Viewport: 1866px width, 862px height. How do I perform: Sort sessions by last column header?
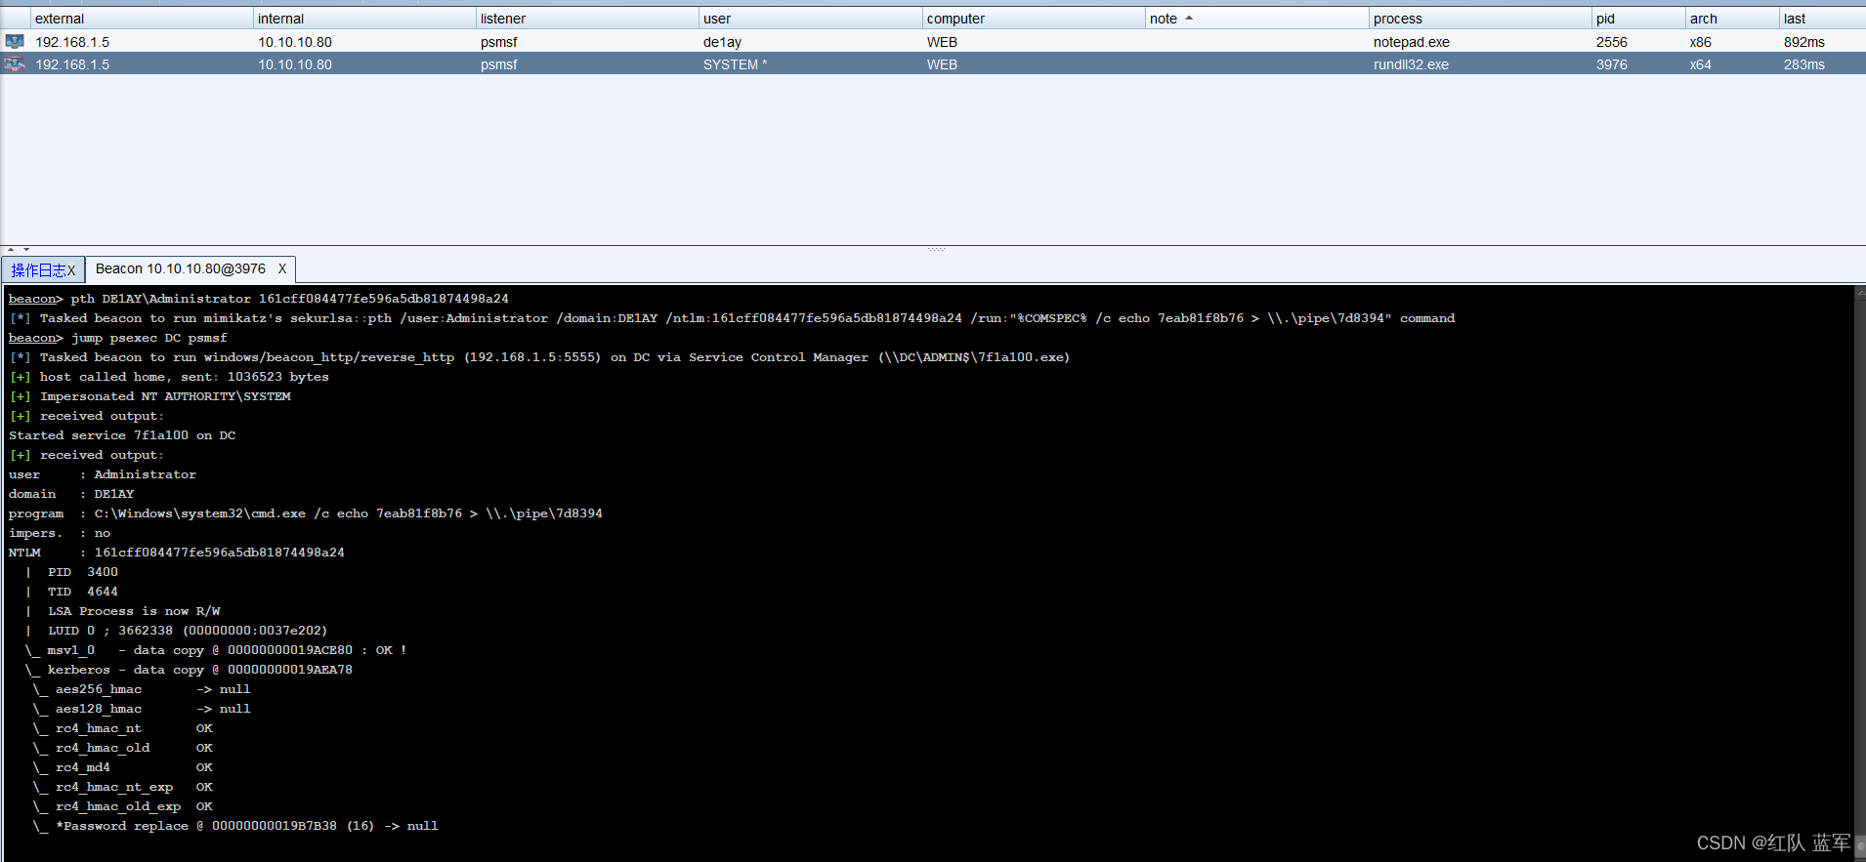[x=1822, y=19]
